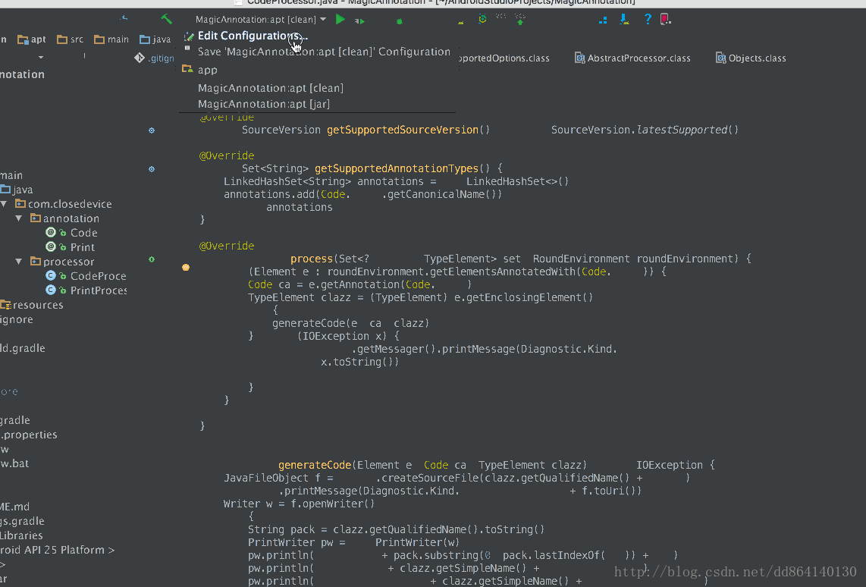
Task: Click the SDK Manager download arrow icon
Action: pyautogui.click(x=624, y=19)
